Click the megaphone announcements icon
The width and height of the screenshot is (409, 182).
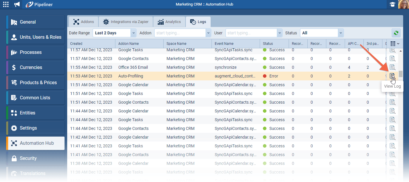pos(17,4)
